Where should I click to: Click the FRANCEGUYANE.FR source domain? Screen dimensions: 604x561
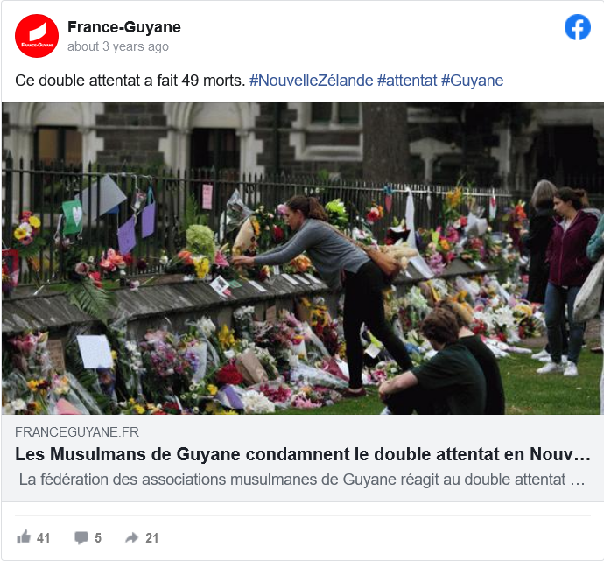pyautogui.click(x=77, y=432)
